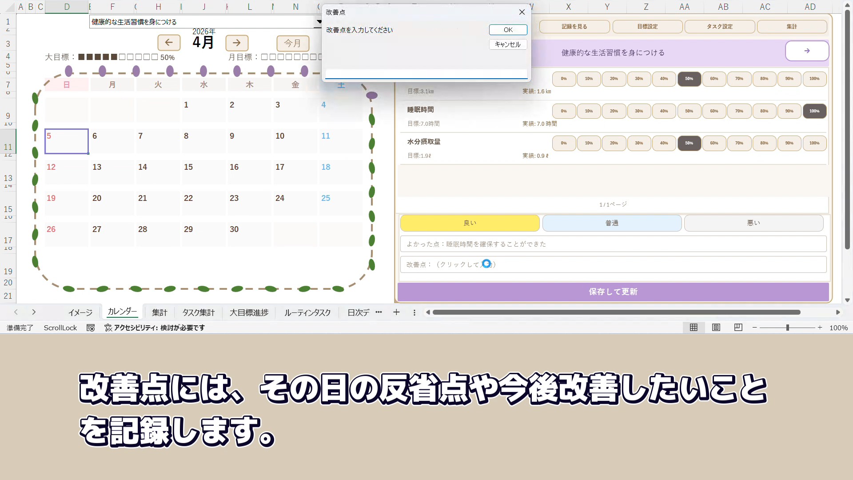Screen dimensions: 853x480
Task: Click the purple-bordered right arrow beside goal title
Action: pyautogui.click(x=807, y=51)
